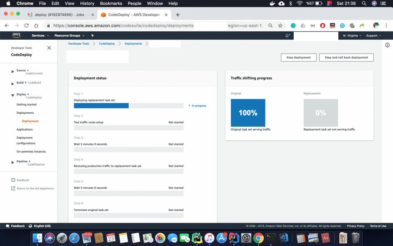Click the curly braces extension icon

click(313, 26)
